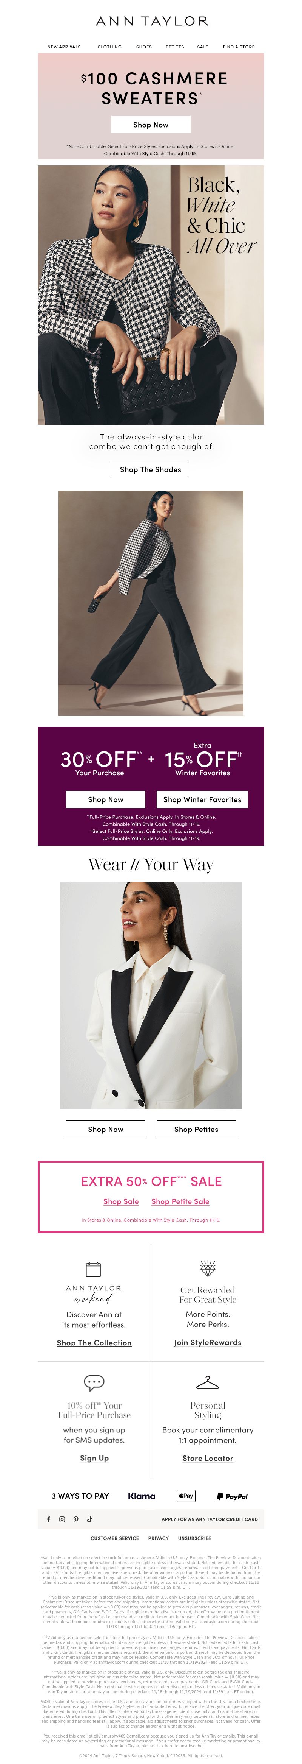Image resolution: width=302 pixels, height=1764 pixels.
Task: Open the TikTok social icon
Action: [89, 1519]
